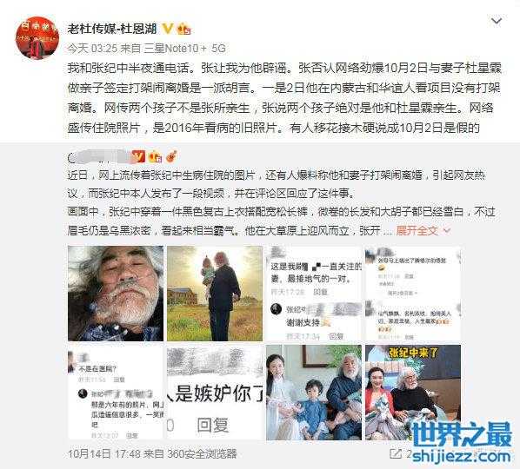520x469 pixels.
Task: Open the 张纪中来了 captioned photo
Action: [x=413, y=393]
